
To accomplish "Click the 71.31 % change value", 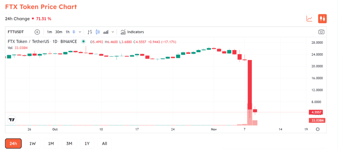I will coord(43,19).
